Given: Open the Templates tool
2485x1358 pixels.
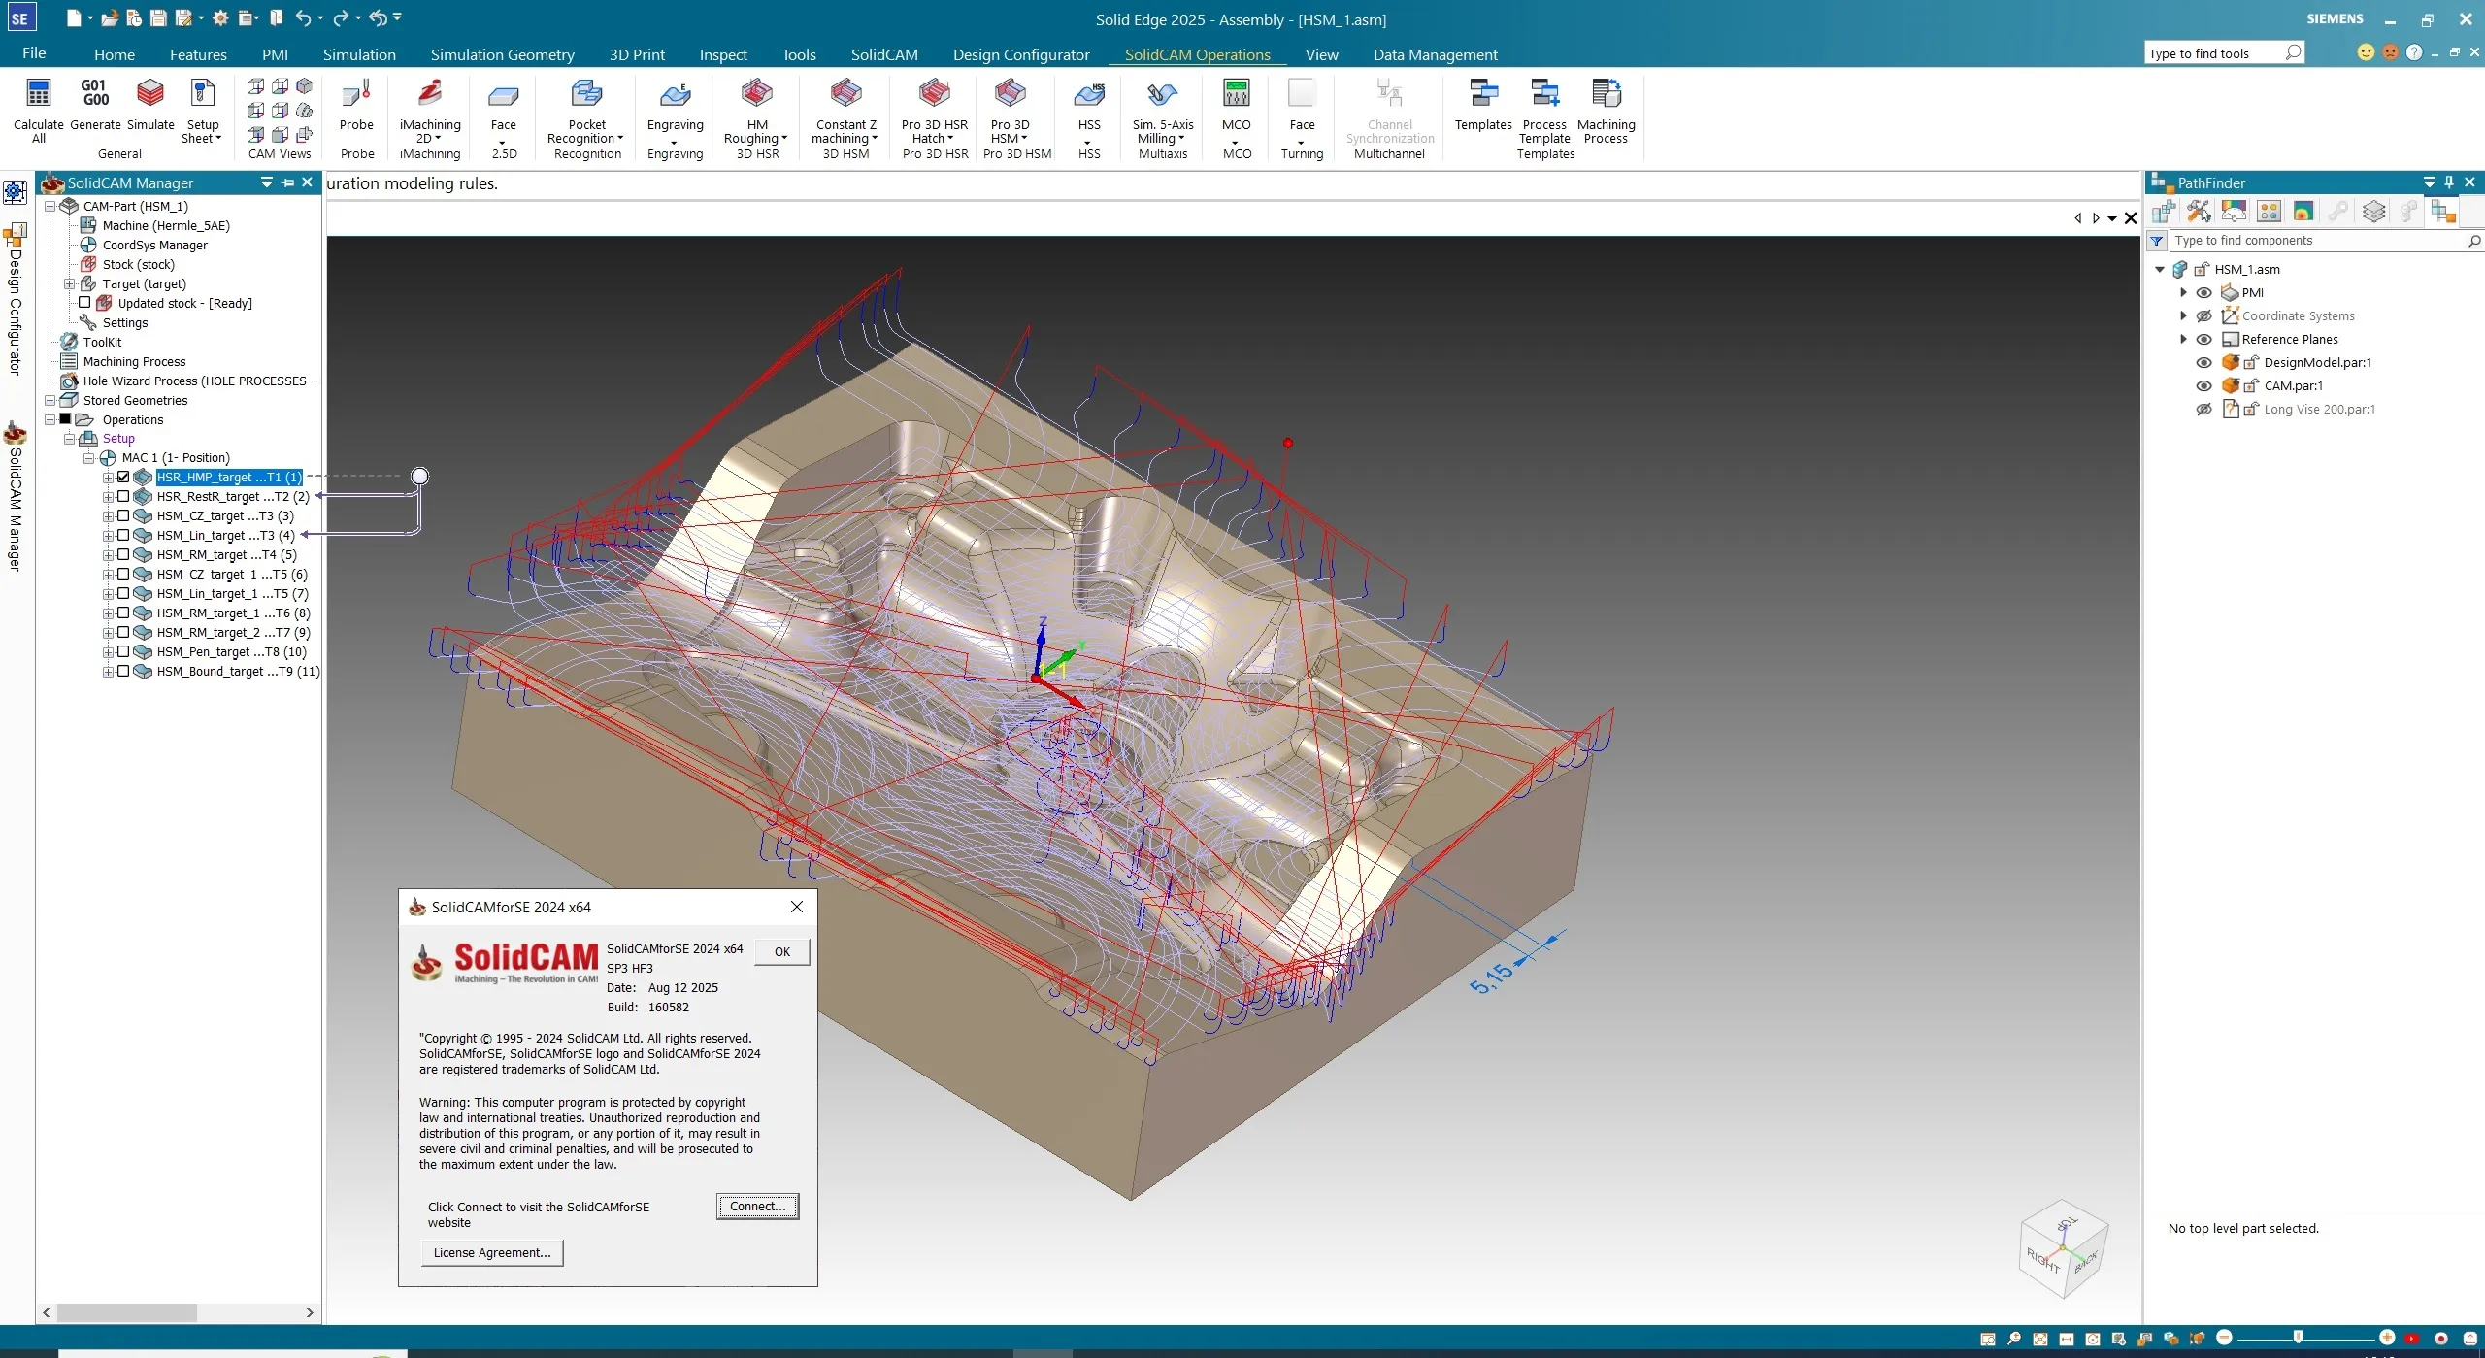Looking at the screenshot, I should (x=1483, y=94).
